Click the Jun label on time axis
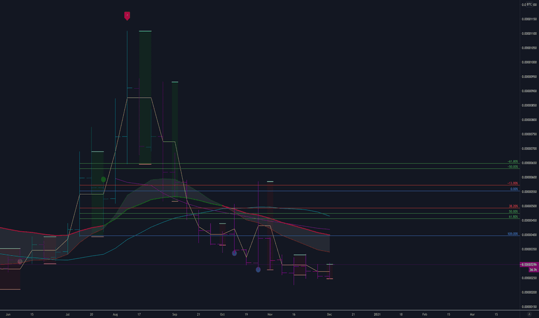 8,314
